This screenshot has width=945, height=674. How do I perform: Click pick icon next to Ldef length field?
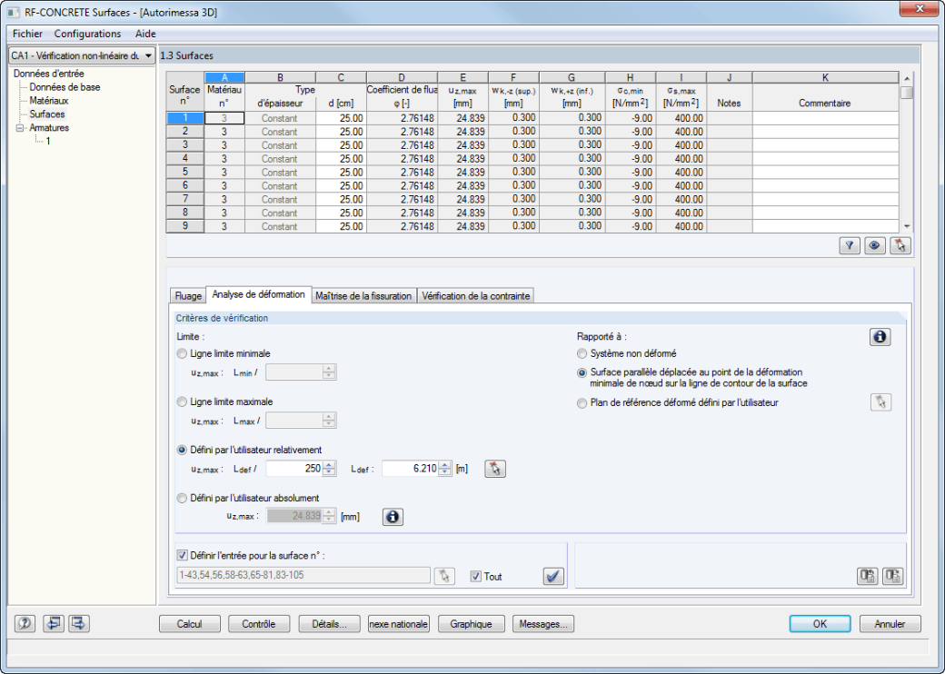[x=495, y=469]
